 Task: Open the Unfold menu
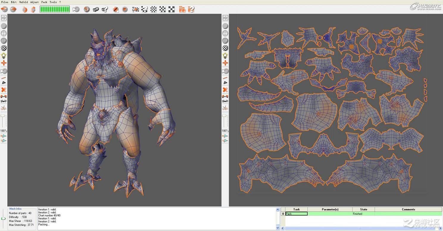24,2
